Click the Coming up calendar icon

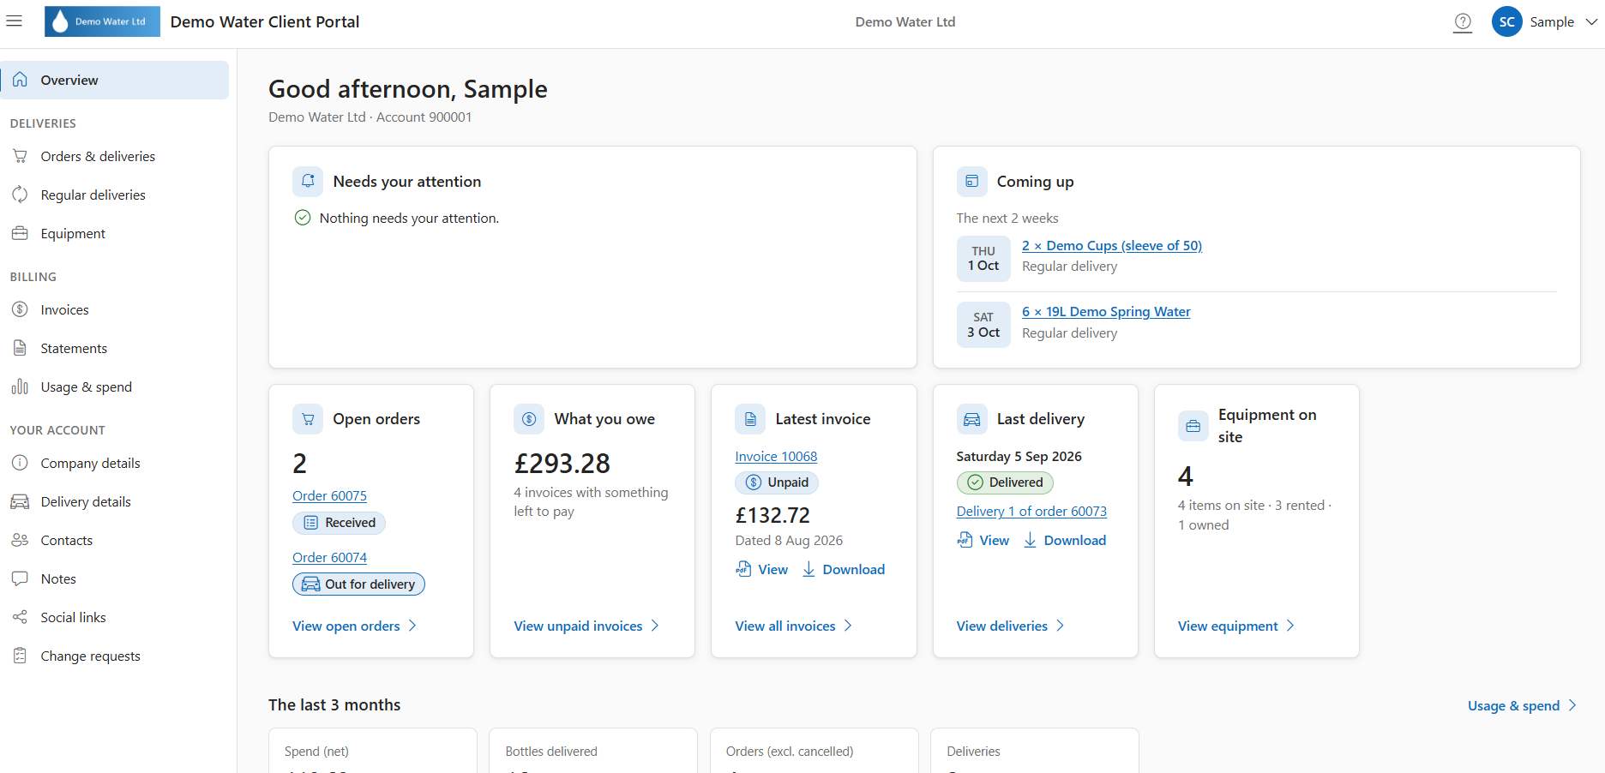coord(971,182)
